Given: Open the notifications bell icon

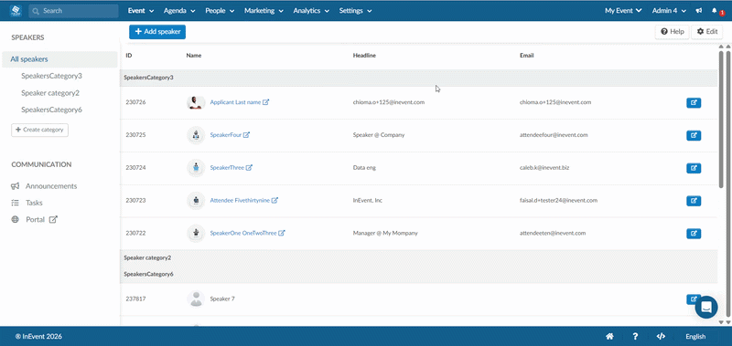Looking at the screenshot, I should point(715,10).
